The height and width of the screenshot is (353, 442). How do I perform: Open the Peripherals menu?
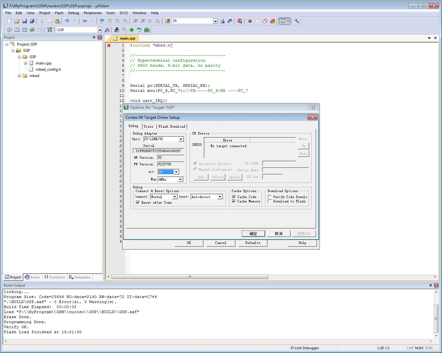pyautogui.click(x=93, y=13)
